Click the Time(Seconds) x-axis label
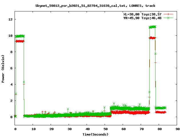The height and width of the screenshot is (137, 183). [x=95, y=134]
